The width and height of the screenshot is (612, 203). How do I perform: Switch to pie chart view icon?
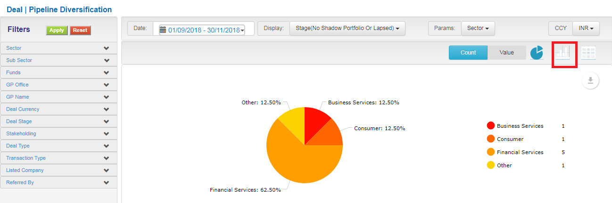click(537, 53)
